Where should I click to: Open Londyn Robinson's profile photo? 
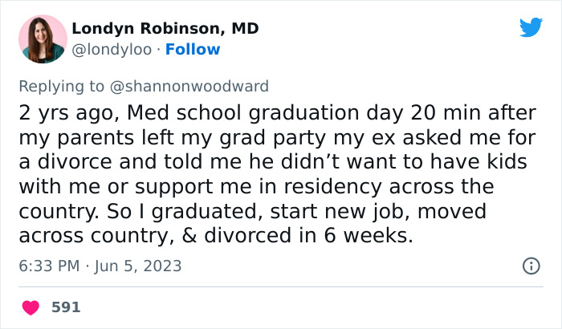click(x=41, y=39)
